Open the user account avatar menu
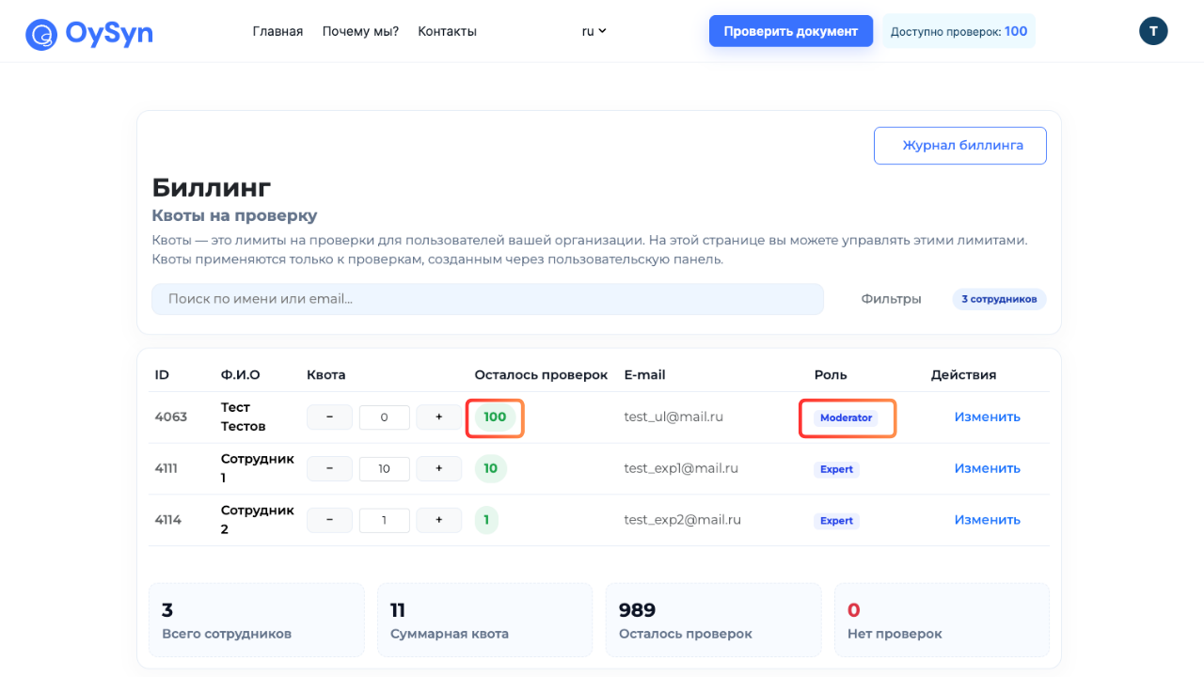Screen dimensions: 1204x677 point(1153,30)
